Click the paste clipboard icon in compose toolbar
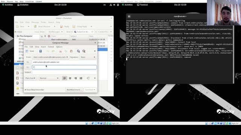The image size is (241, 135). click(71, 51)
